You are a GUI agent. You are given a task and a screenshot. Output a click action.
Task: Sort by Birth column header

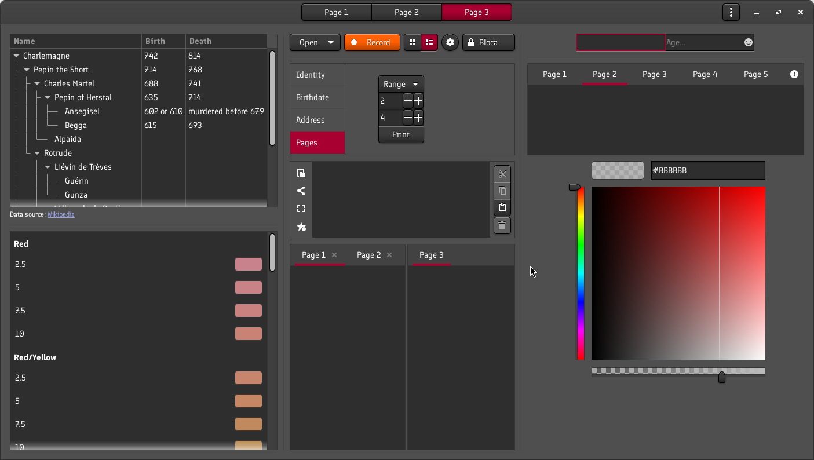point(164,41)
